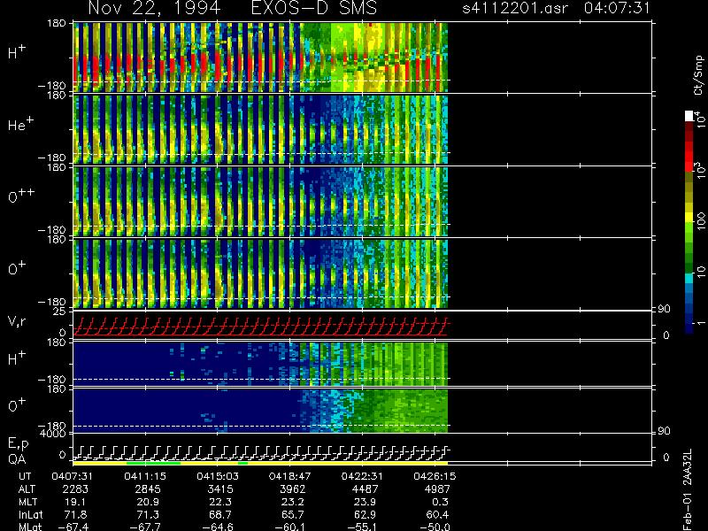Click the ALT value "2283"

(75, 489)
